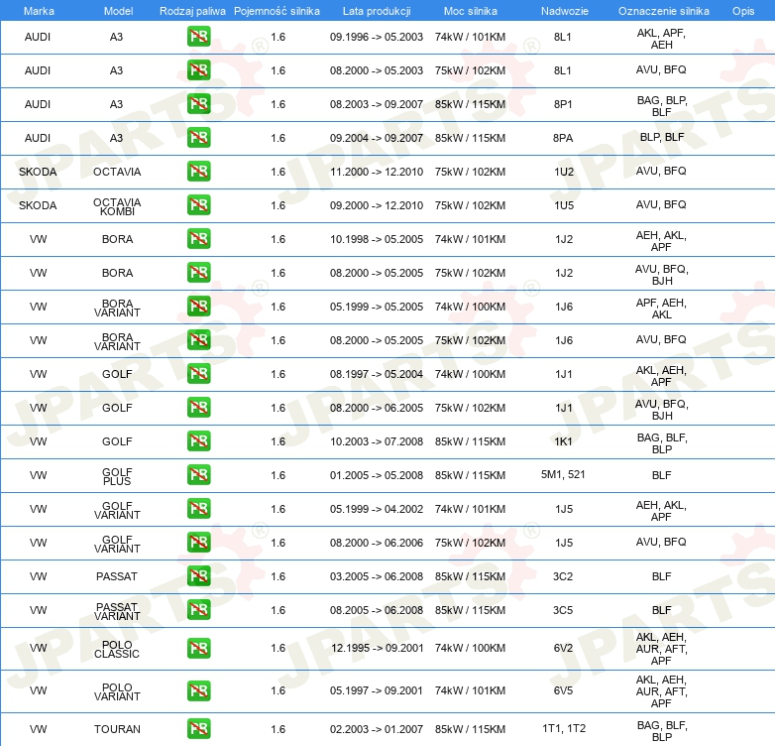
Task: Select the PASSAT VARIANT model cell
Action: [x=117, y=611]
